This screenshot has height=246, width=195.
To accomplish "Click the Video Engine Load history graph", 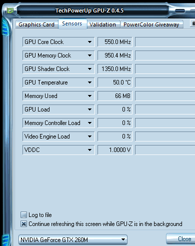I will click(x=165, y=136).
